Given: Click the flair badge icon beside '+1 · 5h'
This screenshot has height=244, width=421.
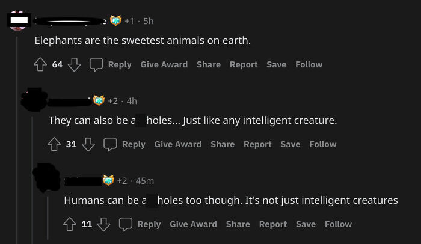Looking at the screenshot, I should [x=115, y=21].
